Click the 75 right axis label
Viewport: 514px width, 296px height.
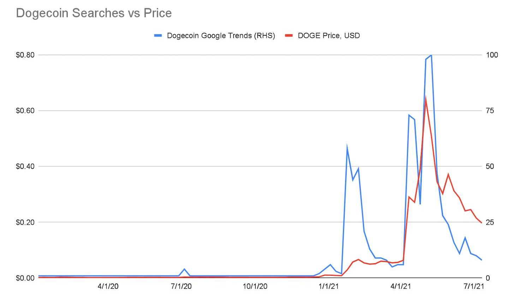point(490,111)
